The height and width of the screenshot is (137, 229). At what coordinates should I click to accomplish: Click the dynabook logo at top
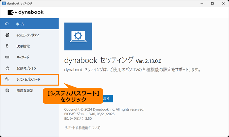pos(26,12)
